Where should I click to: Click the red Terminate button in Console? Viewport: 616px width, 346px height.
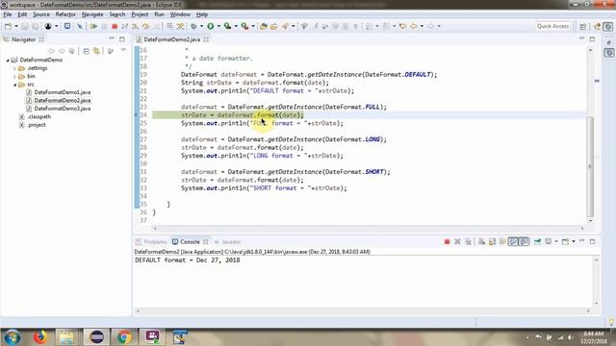coord(447,241)
